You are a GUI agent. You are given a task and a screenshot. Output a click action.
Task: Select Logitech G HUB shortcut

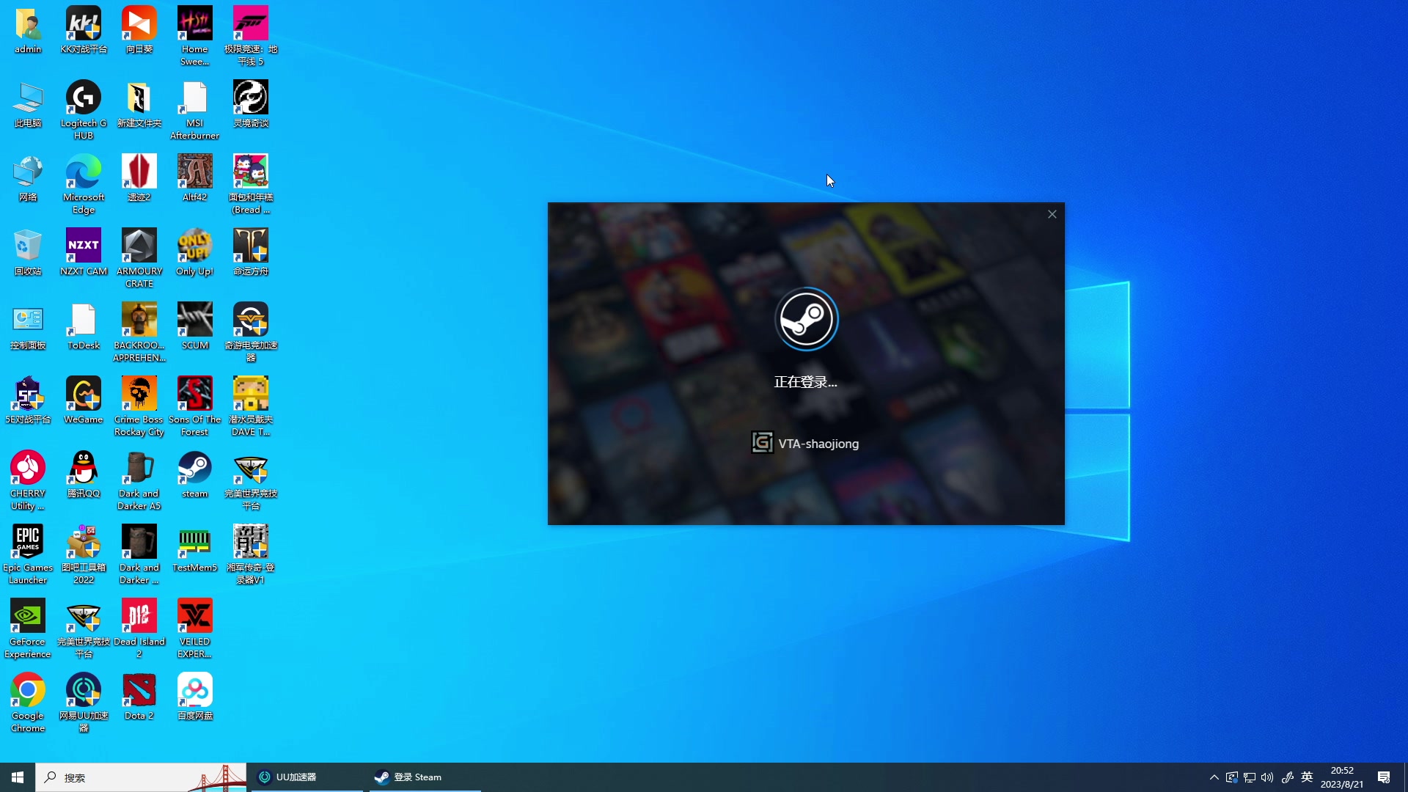(84, 110)
